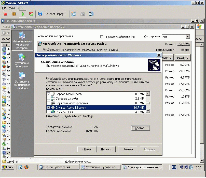Power on the VM with the green play icon
206x178 pixels.
coord(23,14)
